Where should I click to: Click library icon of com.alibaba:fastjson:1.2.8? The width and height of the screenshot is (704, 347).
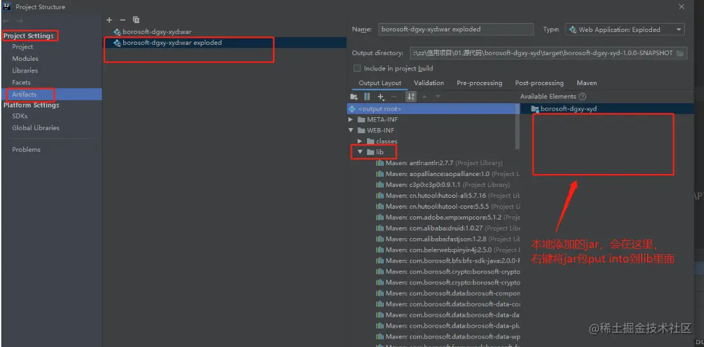tap(379, 239)
